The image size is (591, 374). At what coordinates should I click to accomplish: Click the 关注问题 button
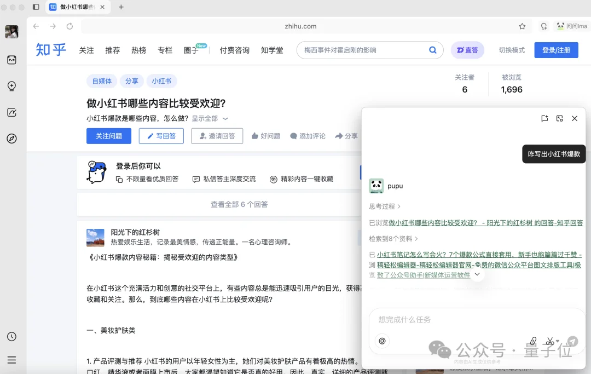click(x=108, y=136)
